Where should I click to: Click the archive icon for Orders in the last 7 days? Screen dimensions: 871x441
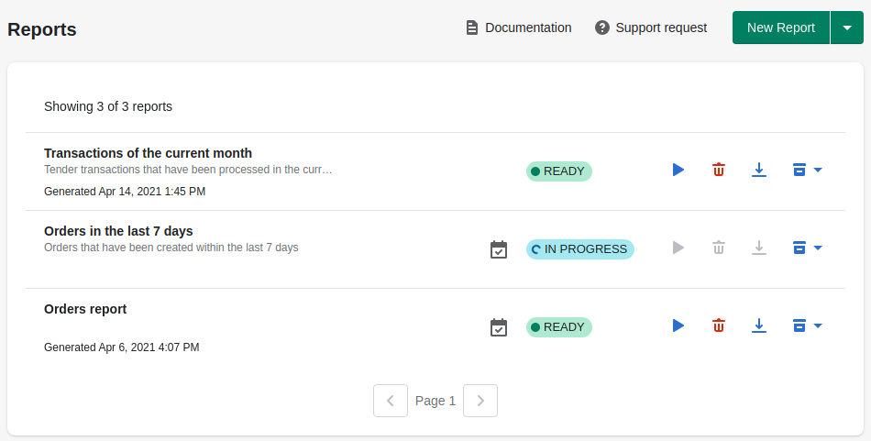[x=799, y=248]
